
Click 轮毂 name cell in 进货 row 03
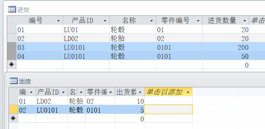[133, 47]
